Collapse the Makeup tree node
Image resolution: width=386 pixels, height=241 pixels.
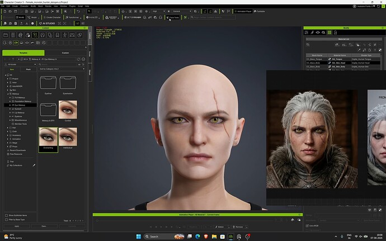click(8, 94)
